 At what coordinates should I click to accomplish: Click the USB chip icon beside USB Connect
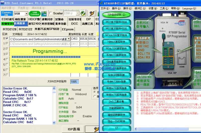44,14
